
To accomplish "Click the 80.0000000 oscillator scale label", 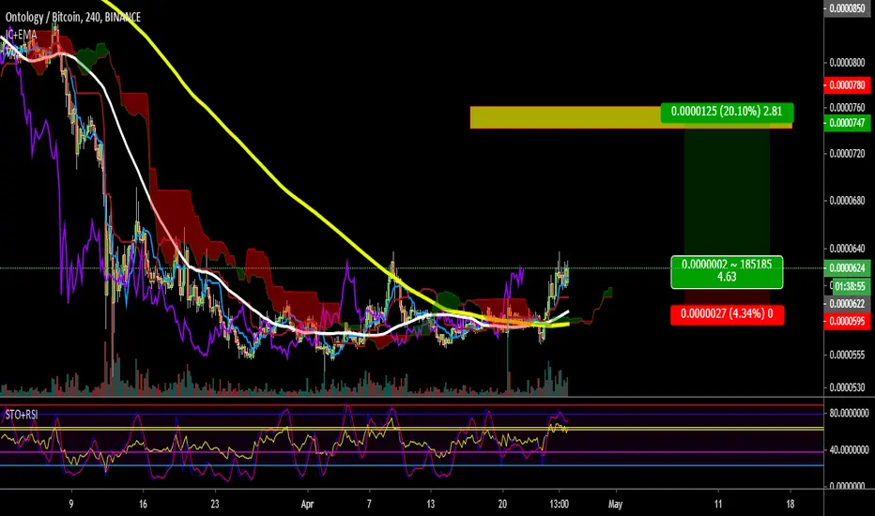I will (x=849, y=414).
